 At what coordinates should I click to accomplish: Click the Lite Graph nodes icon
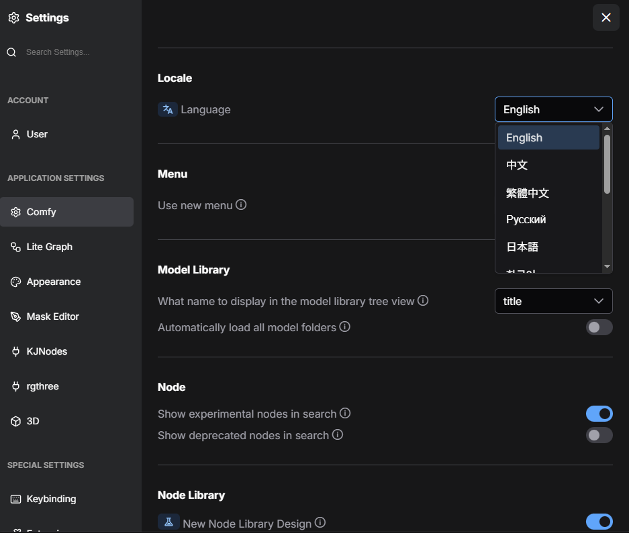15,247
